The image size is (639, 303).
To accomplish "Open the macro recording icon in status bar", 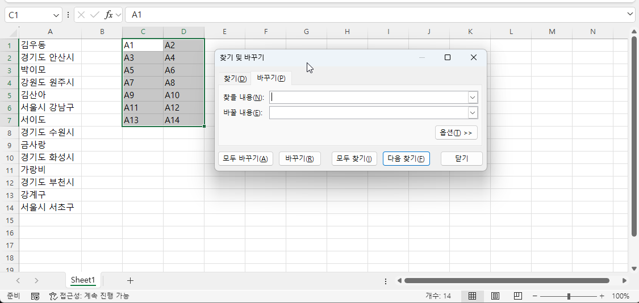I will point(35,296).
